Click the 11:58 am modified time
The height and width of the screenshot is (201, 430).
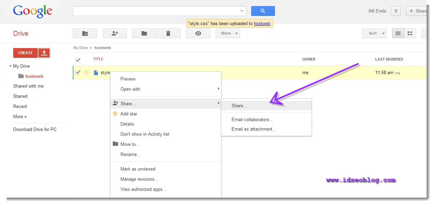[384, 72]
